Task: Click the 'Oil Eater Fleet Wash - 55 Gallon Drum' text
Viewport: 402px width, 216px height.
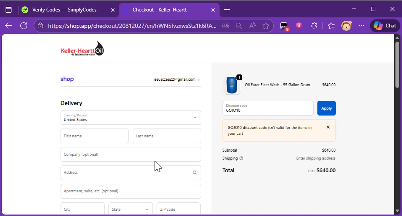Action: point(277,85)
